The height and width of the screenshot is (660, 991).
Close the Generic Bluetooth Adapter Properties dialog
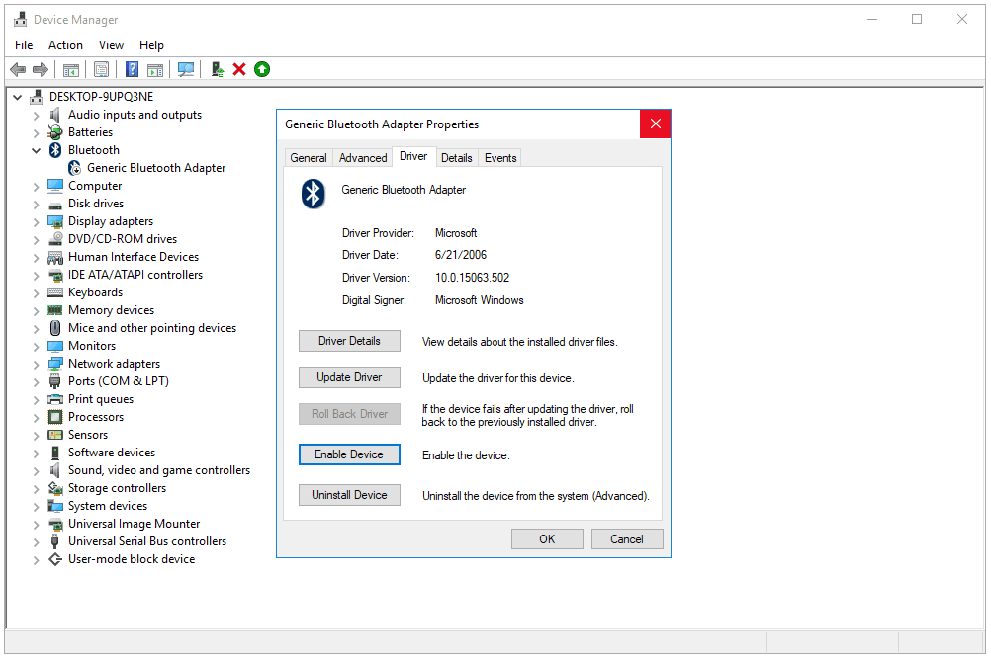point(656,124)
